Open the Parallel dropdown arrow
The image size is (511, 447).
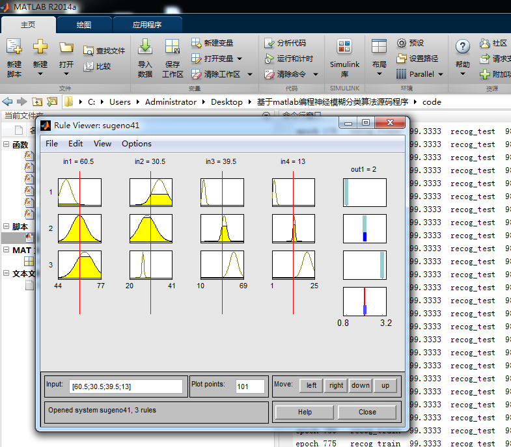click(x=441, y=74)
